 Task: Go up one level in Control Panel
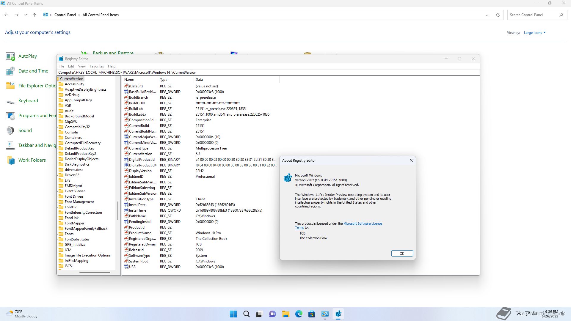[34, 15]
